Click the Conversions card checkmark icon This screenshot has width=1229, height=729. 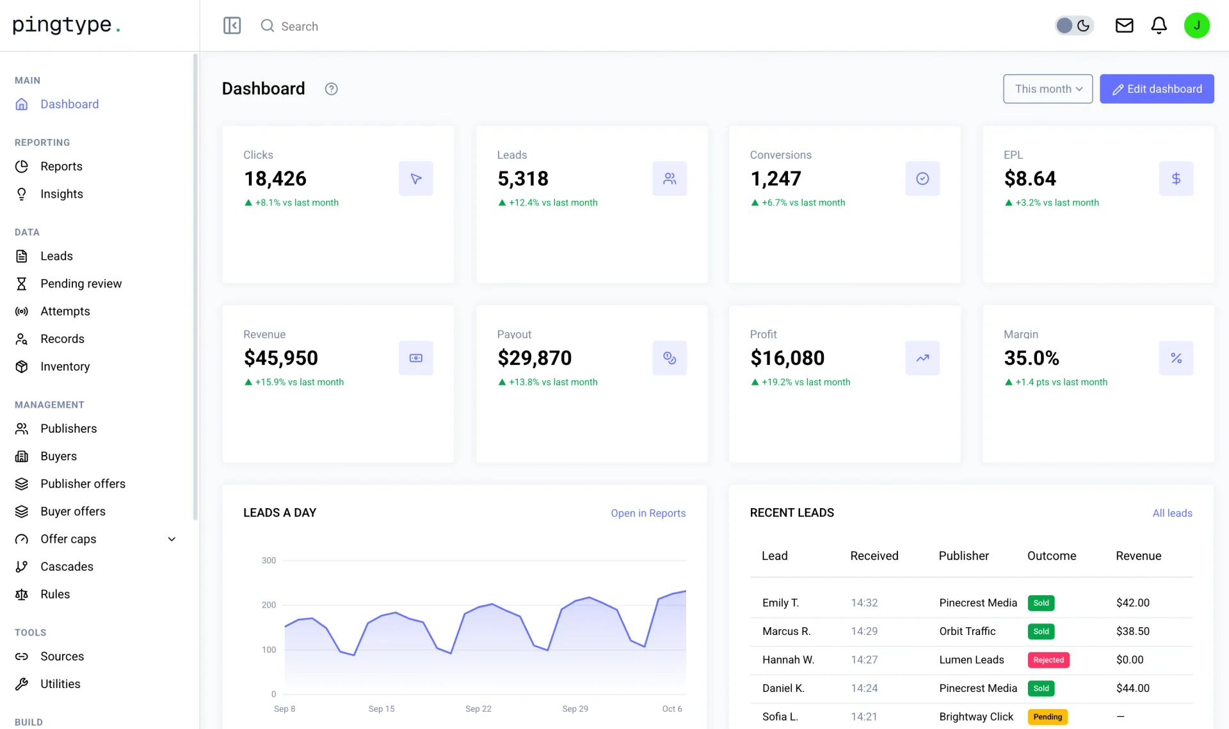coord(922,179)
